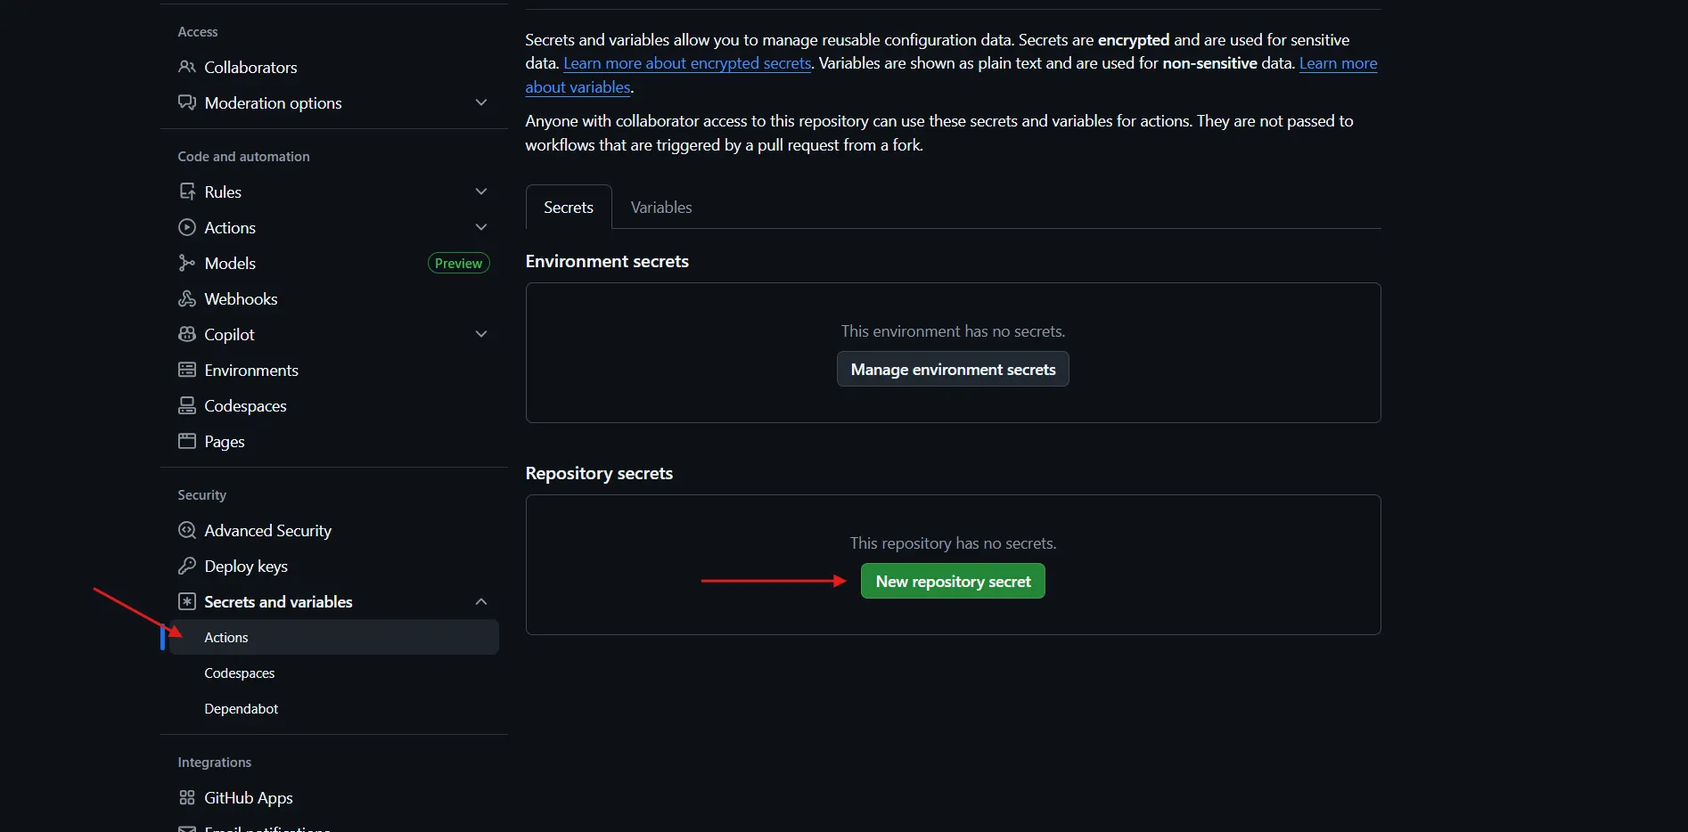Screen dimensions: 1688x832
Task: Click the Models icon in sidebar
Action: 186,263
